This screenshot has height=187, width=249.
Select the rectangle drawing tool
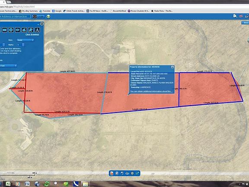click(4, 30)
